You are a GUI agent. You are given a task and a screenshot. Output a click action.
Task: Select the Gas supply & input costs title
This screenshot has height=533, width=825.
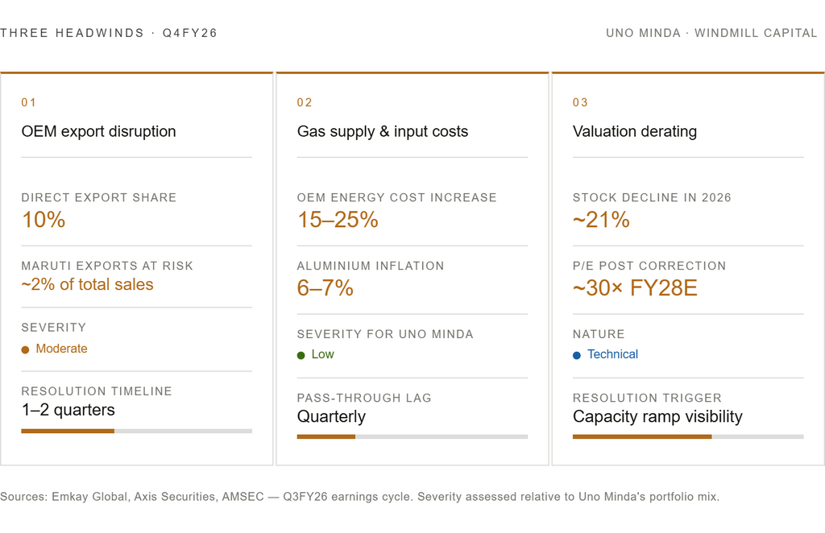click(383, 131)
